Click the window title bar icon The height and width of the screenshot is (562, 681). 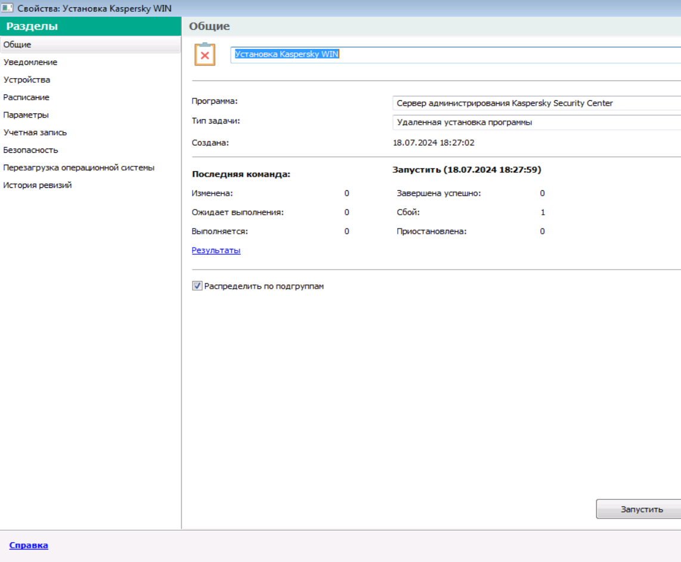pos(7,8)
